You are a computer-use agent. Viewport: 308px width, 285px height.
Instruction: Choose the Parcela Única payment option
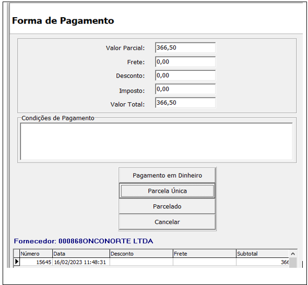167,191
